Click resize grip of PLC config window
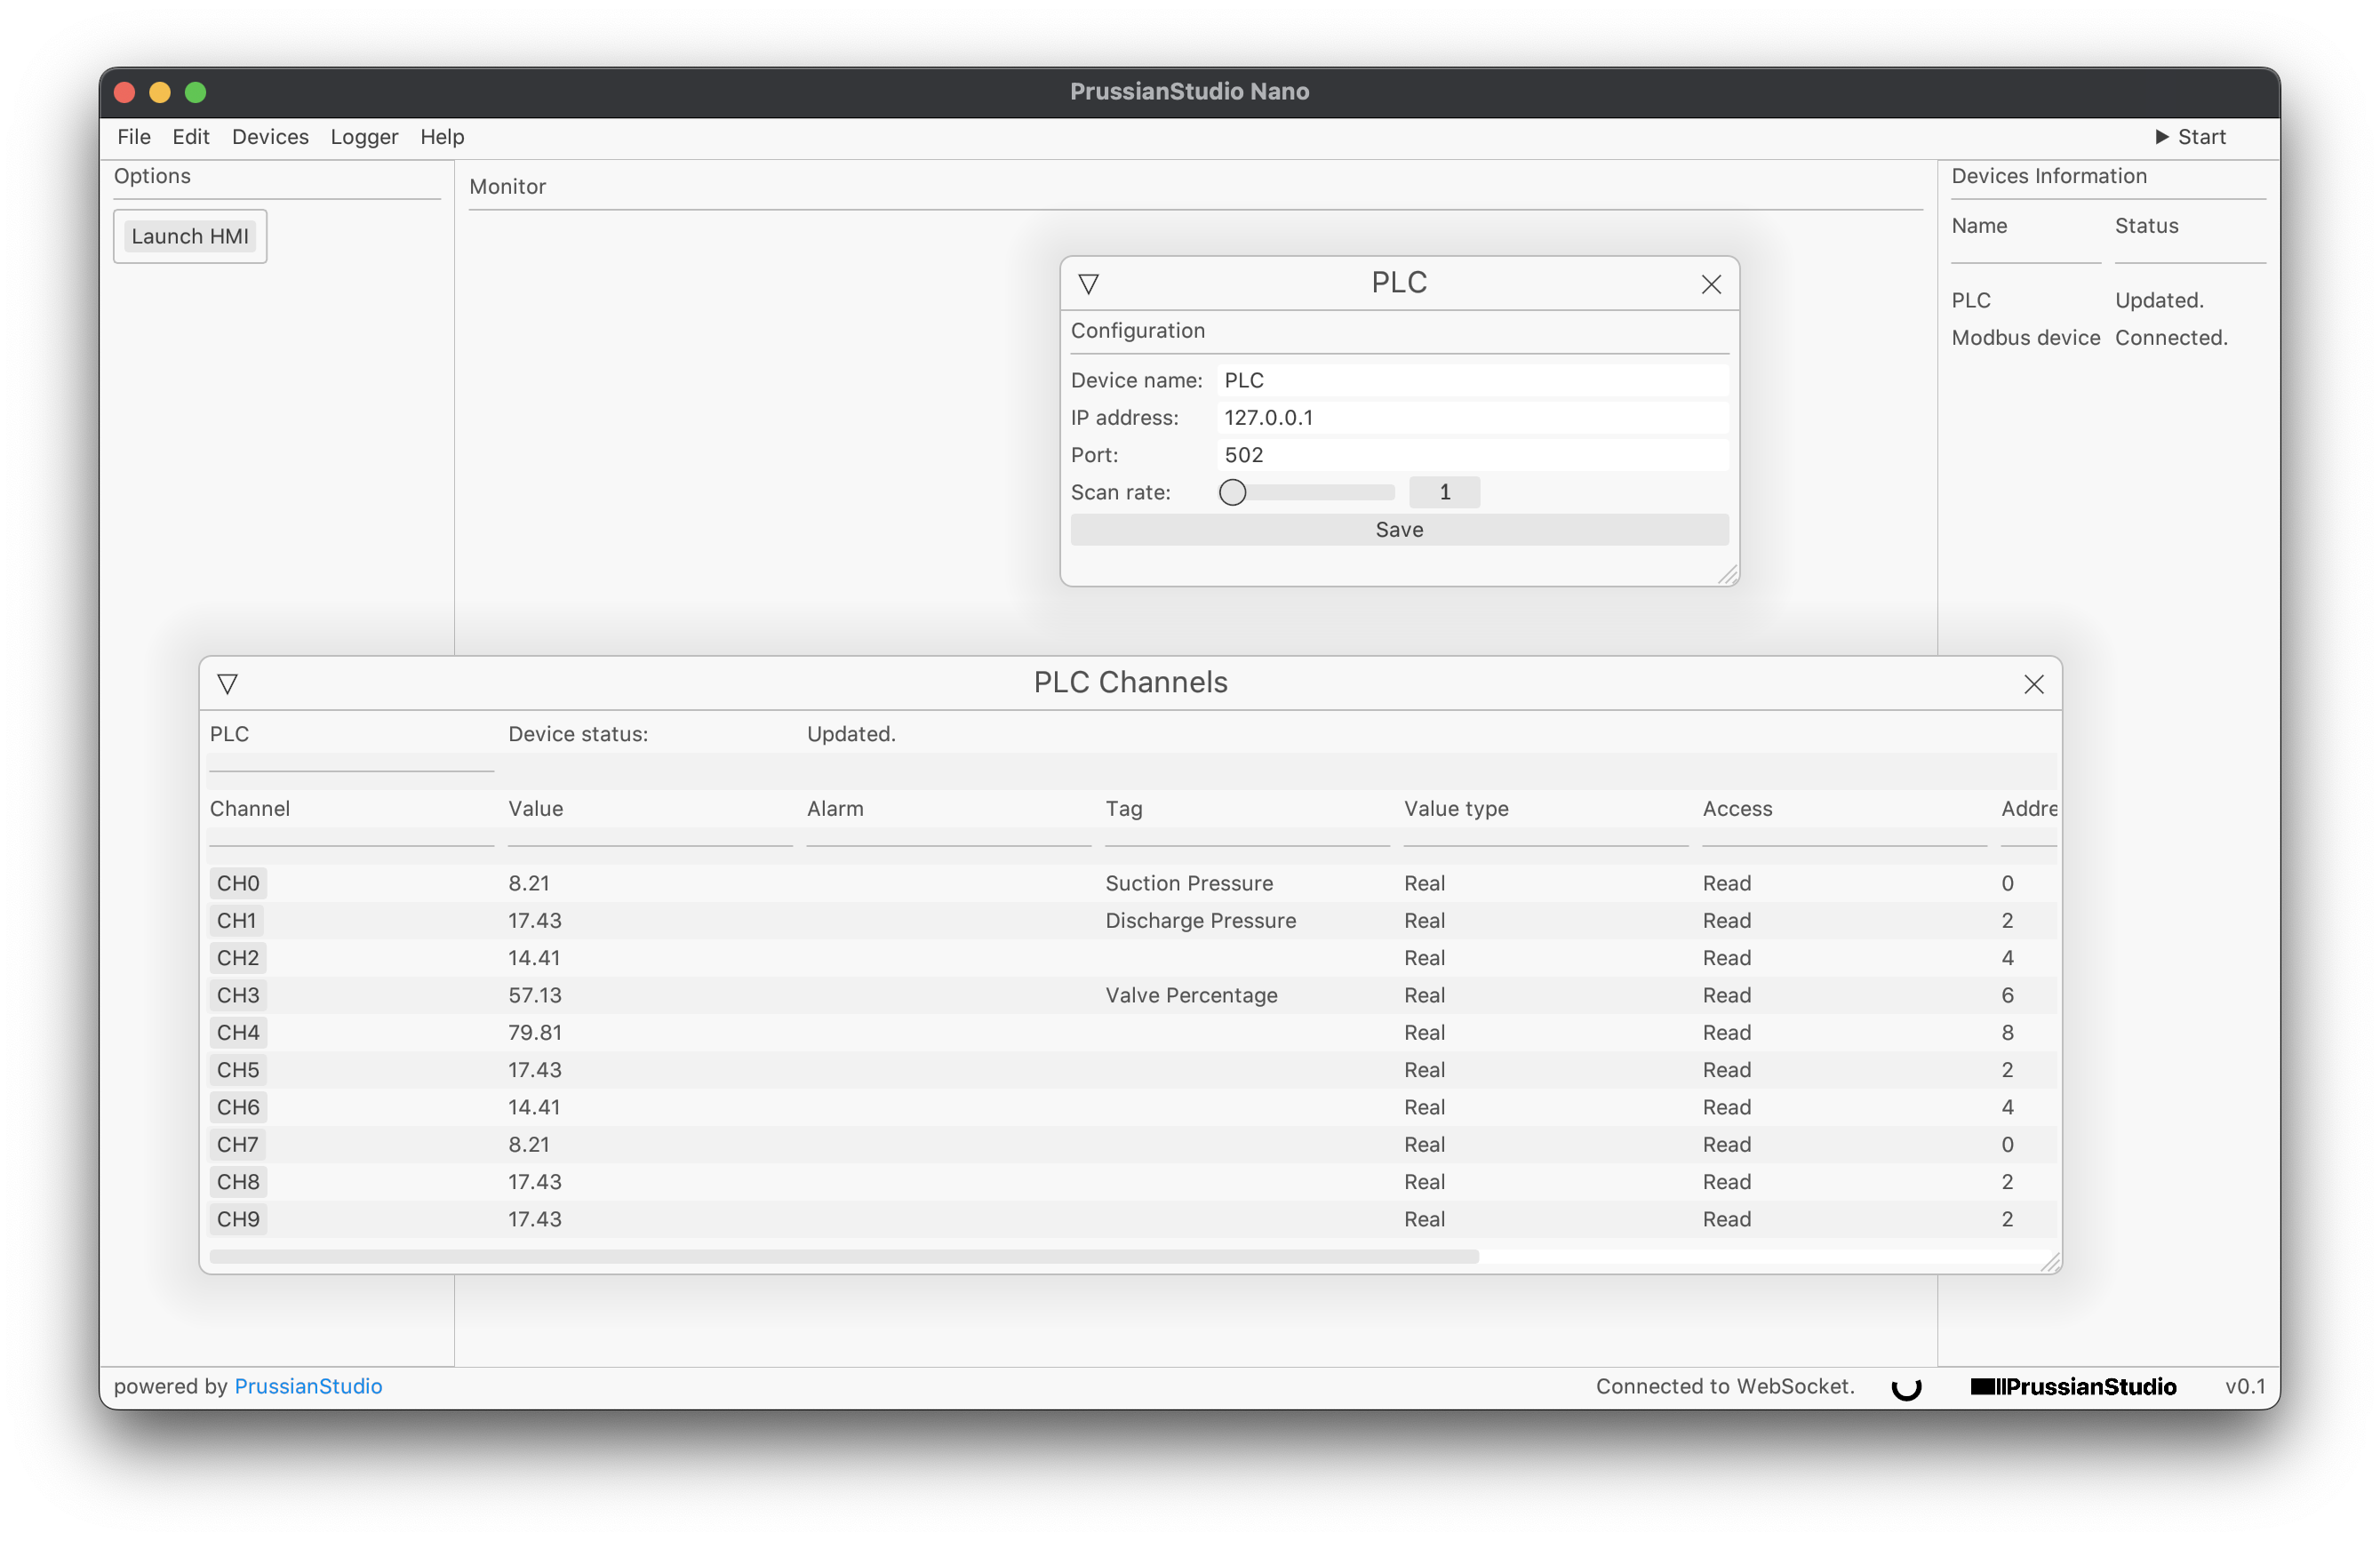The image size is (2380, 1541). tap(1727, 574)
